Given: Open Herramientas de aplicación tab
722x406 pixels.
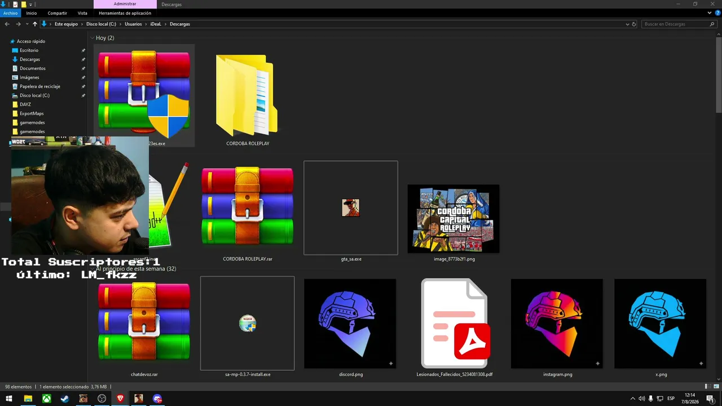Looking at the screenshot, I should point(125,13).
